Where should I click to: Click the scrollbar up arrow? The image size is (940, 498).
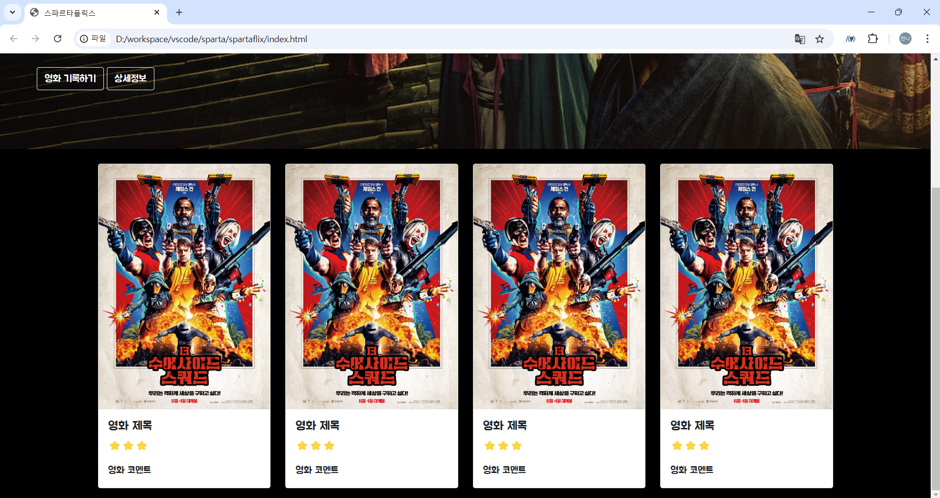935,58
